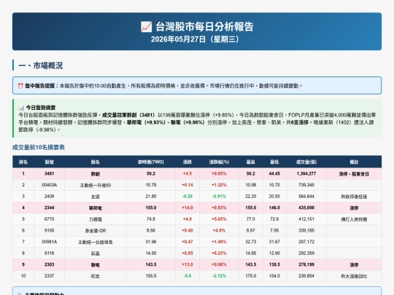Click stock code 2303
394x295 pixels.
[x=50, y=264]
